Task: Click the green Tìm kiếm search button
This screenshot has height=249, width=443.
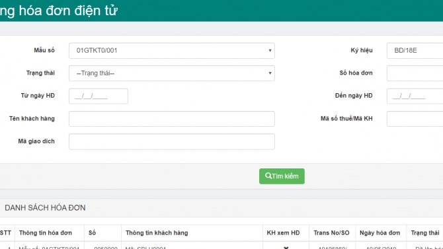Action: tap(282, 176)
